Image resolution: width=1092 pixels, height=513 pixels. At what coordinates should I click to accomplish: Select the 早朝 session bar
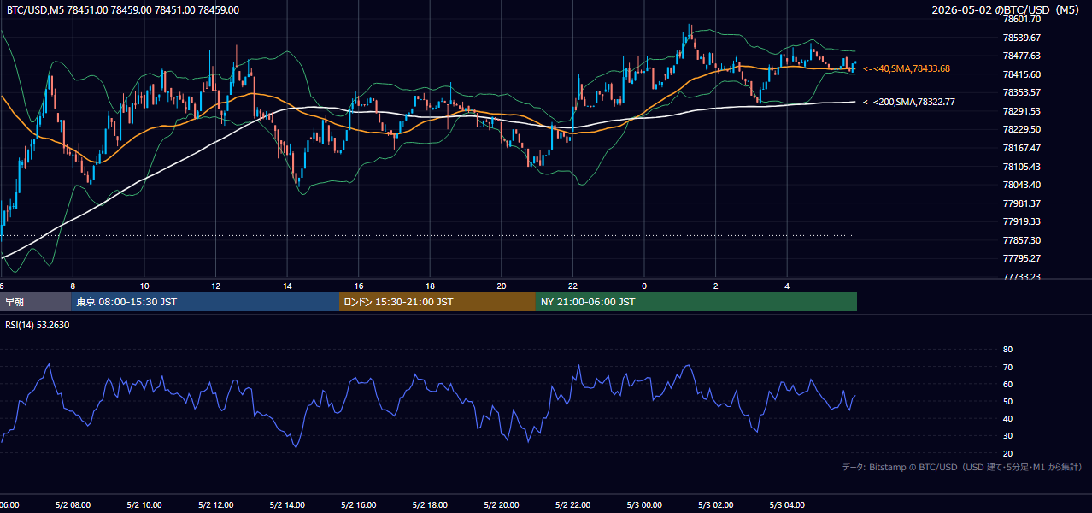36,302
